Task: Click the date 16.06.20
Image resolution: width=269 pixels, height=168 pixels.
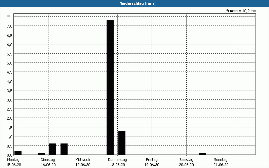Action: click(x=48, y=165)
